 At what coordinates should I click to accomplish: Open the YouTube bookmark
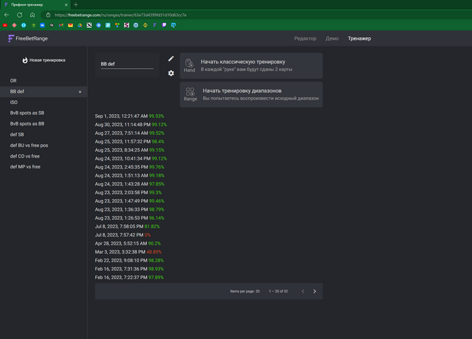[5, 25]
